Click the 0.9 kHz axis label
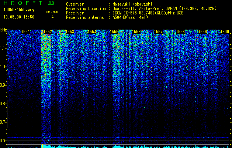 click(3, 85)
